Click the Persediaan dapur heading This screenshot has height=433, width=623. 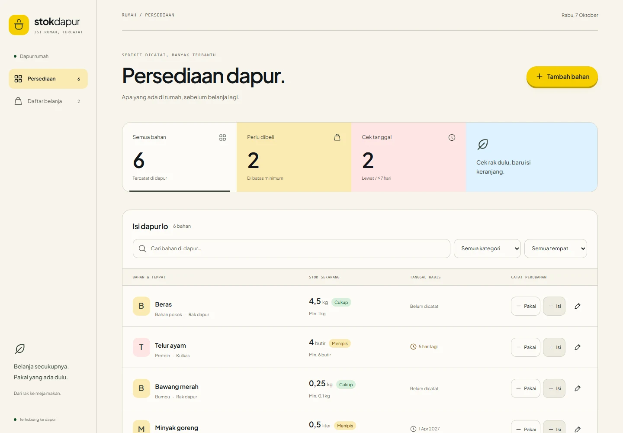203,76
